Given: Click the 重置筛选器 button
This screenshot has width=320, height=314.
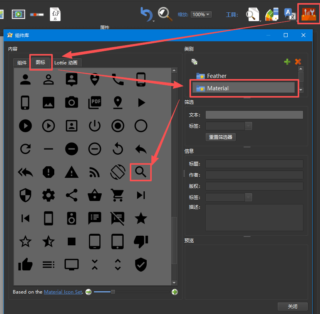Looking at the screenshot, I should [221, 137].
